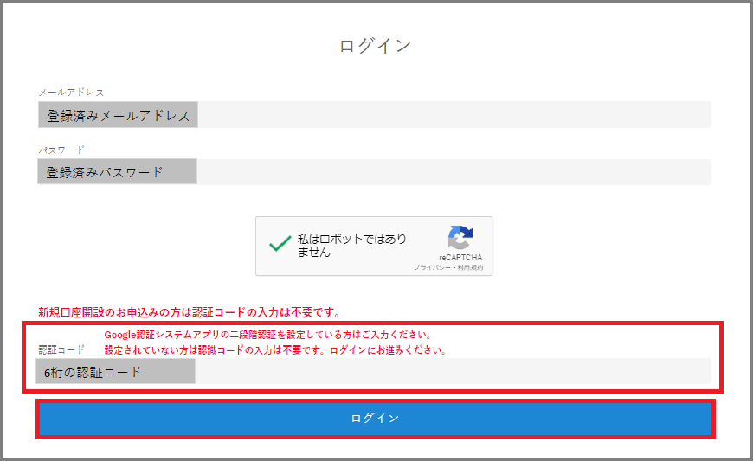
Task: Click the password input field
Action: pyautogui.click(x=375, y=172)
